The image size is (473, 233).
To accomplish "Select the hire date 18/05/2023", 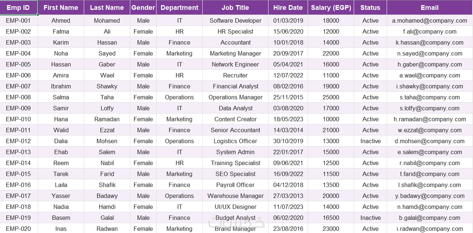I will coord(288,119).
